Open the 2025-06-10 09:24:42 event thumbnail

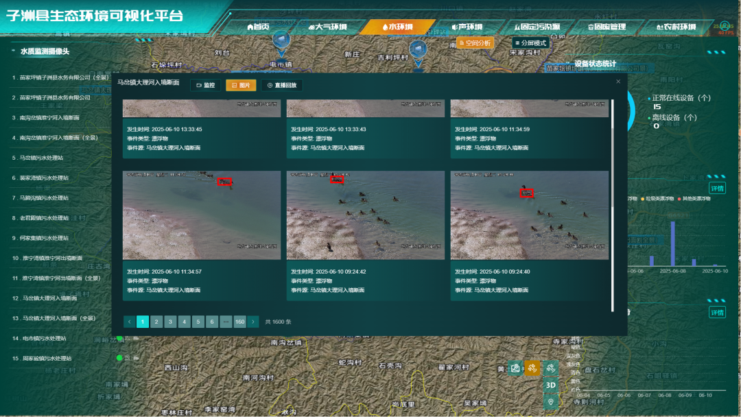[364, 215]
